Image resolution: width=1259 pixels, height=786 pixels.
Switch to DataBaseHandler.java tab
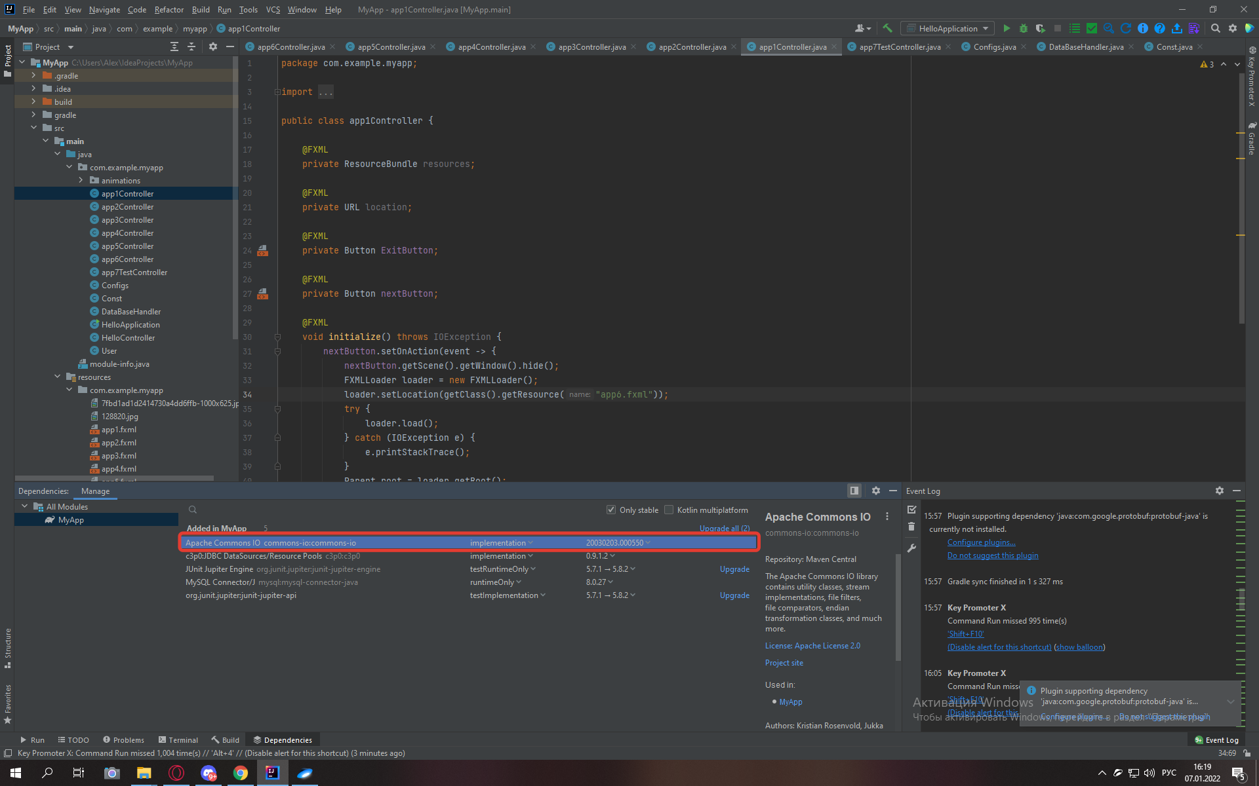(x=1085, y=47)
